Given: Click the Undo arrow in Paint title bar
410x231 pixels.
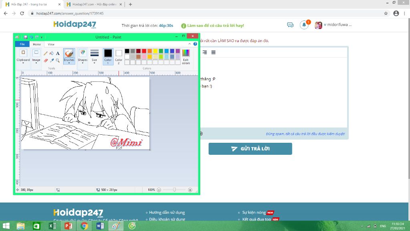Looking at the screenshot, I should tap(31, 37).
